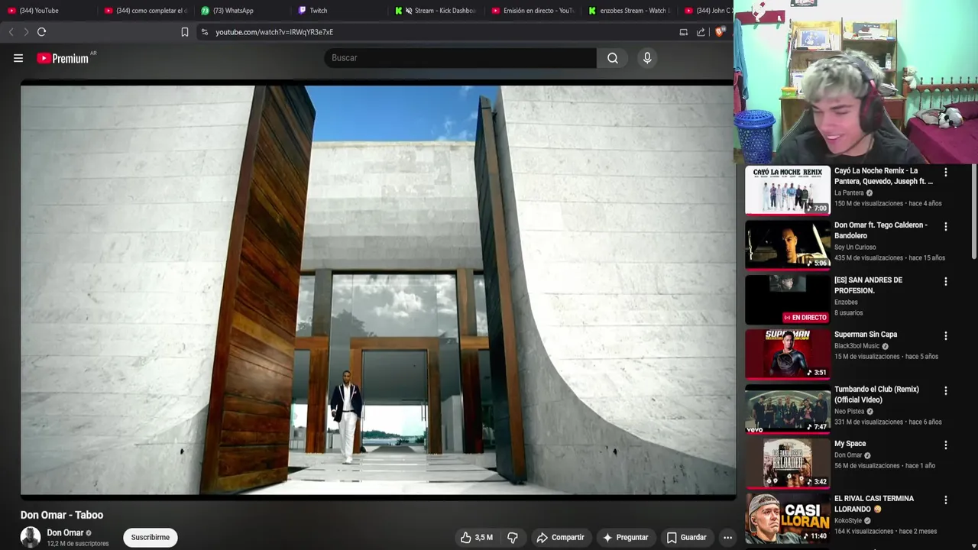Open the more actions three-dot button under video
The image size is (978, 550).
point(727,538)
